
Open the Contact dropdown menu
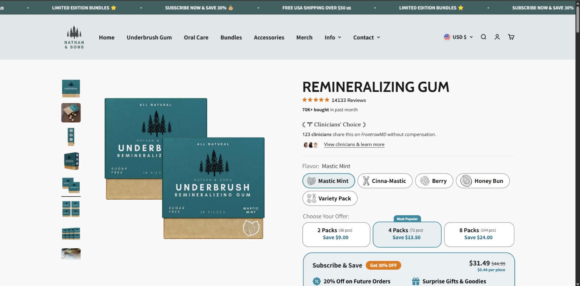(366, 37)
